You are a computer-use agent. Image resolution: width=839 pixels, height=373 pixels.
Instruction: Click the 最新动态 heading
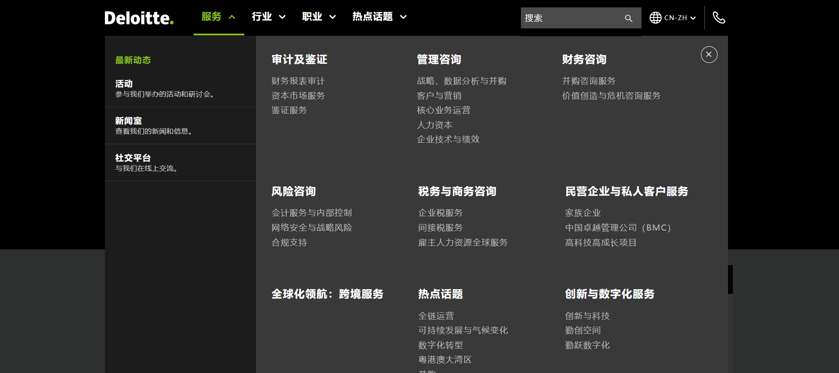[x=133, y=60]
